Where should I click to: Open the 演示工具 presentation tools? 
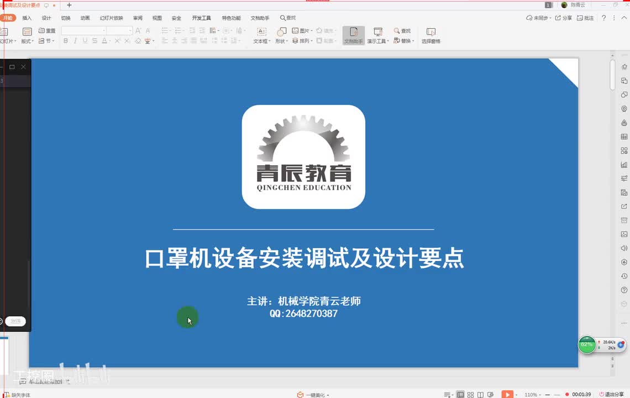(377, 36)
